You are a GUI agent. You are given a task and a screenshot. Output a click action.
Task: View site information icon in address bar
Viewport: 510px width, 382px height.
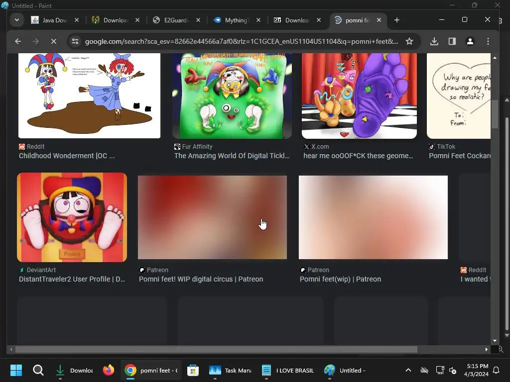(75, 41)
